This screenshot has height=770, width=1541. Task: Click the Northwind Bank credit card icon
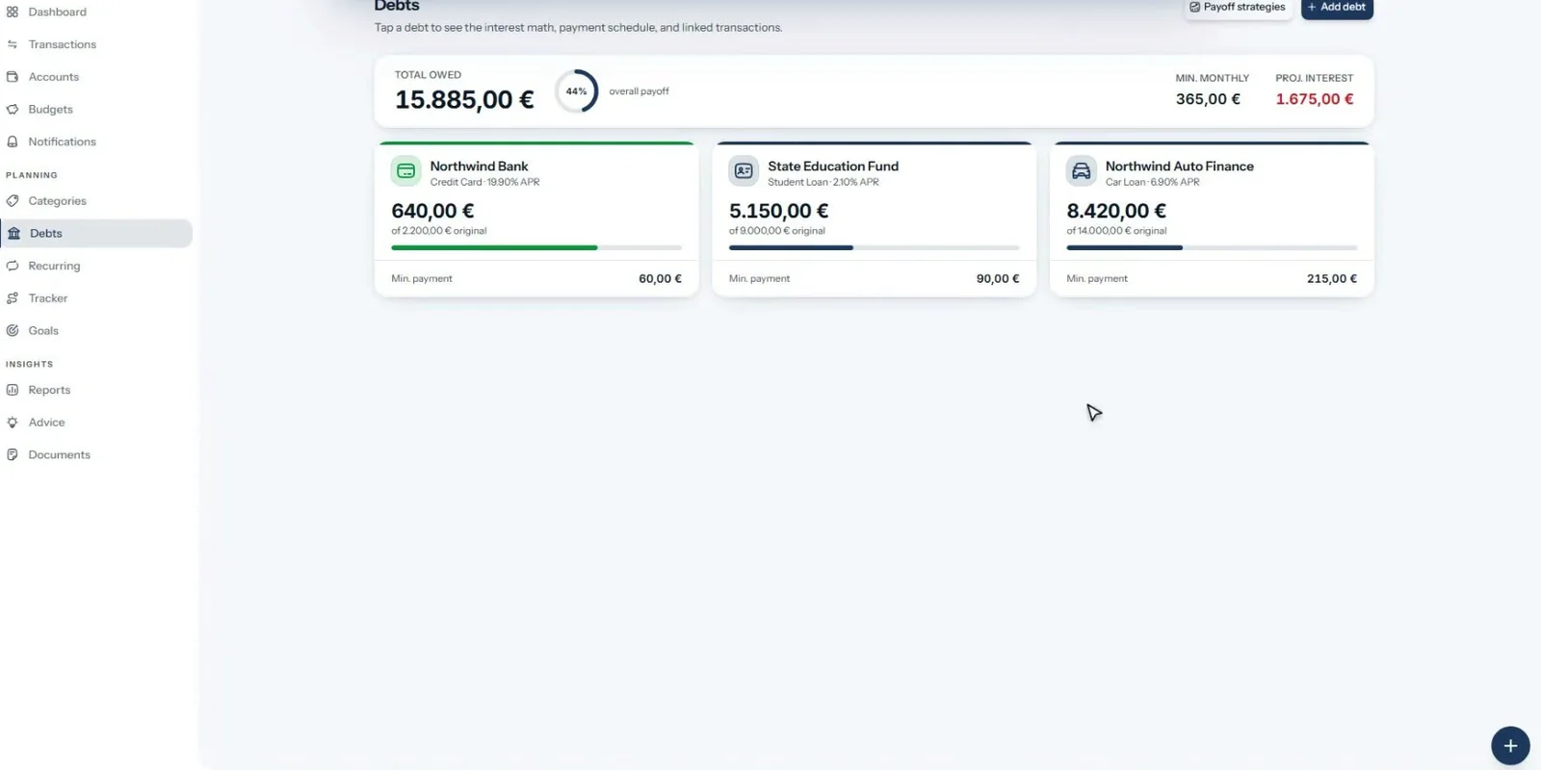(x=406, y=171)
